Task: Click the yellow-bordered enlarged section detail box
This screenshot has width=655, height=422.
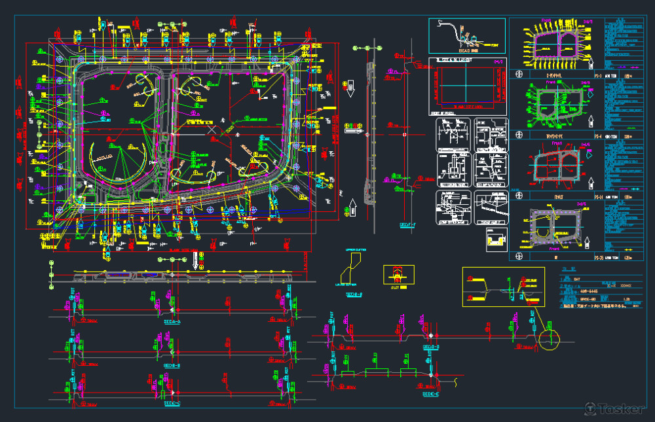Action: [503, 287]
